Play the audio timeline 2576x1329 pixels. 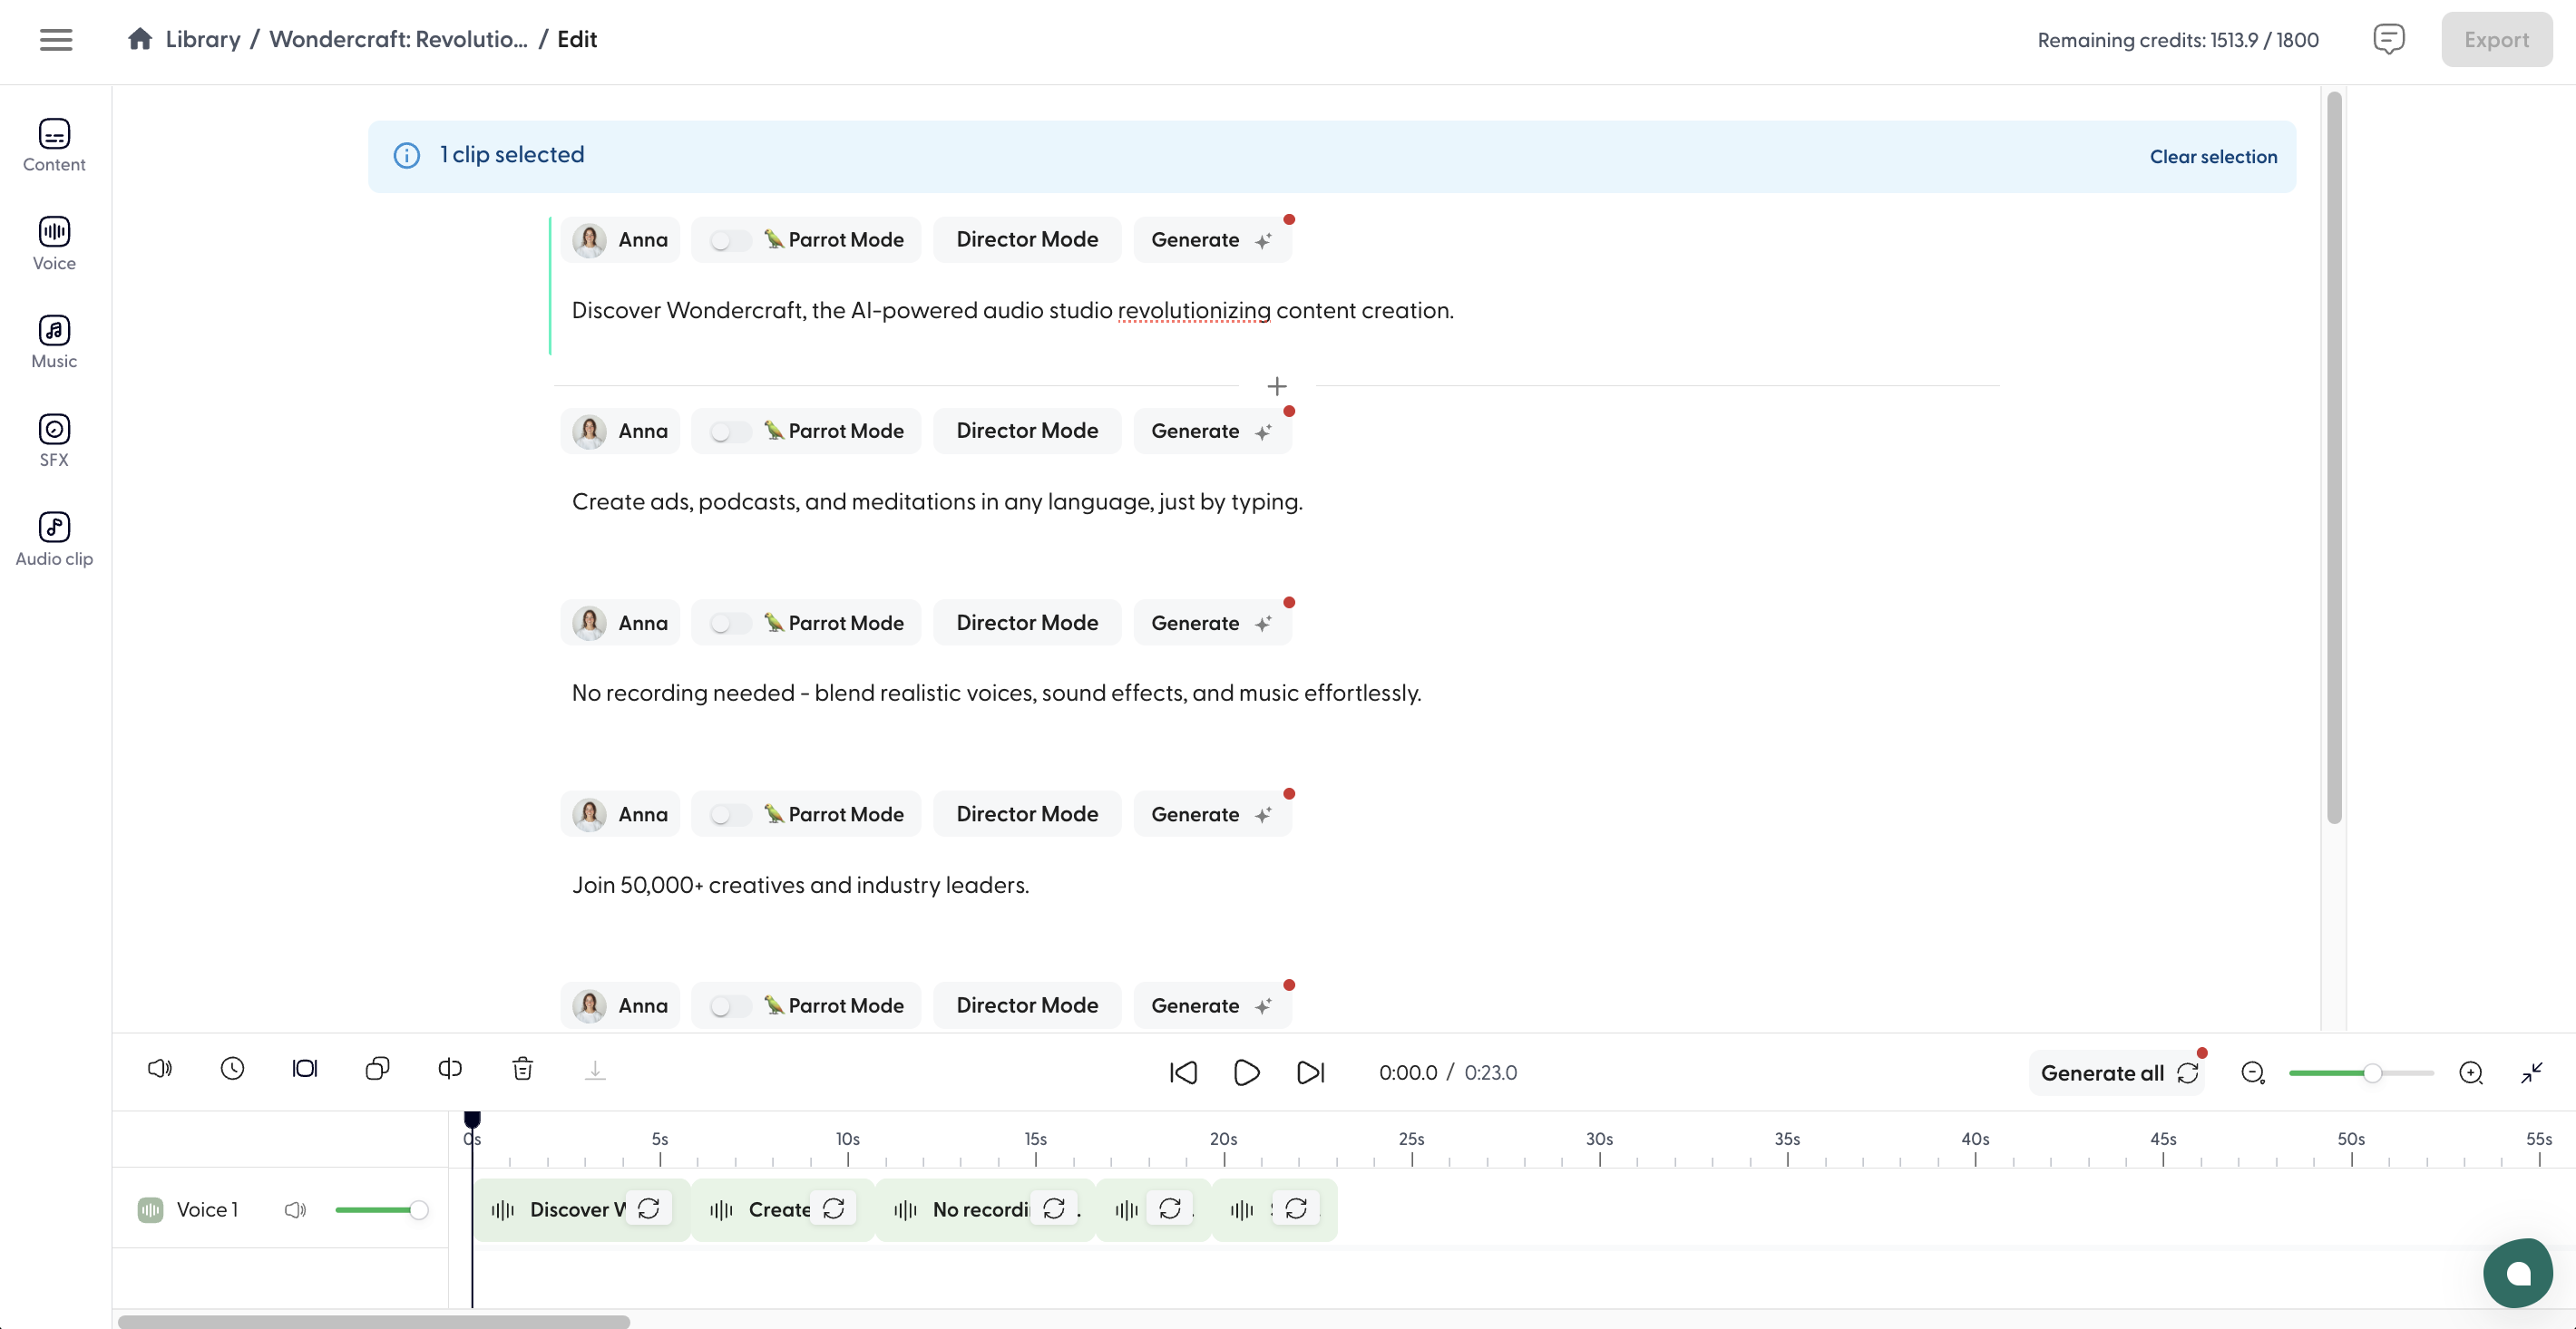point(1246,1073)
